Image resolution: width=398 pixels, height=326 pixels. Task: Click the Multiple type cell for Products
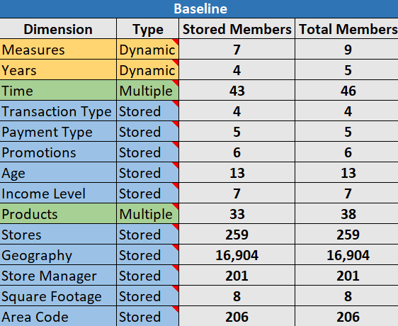(148, 214)
